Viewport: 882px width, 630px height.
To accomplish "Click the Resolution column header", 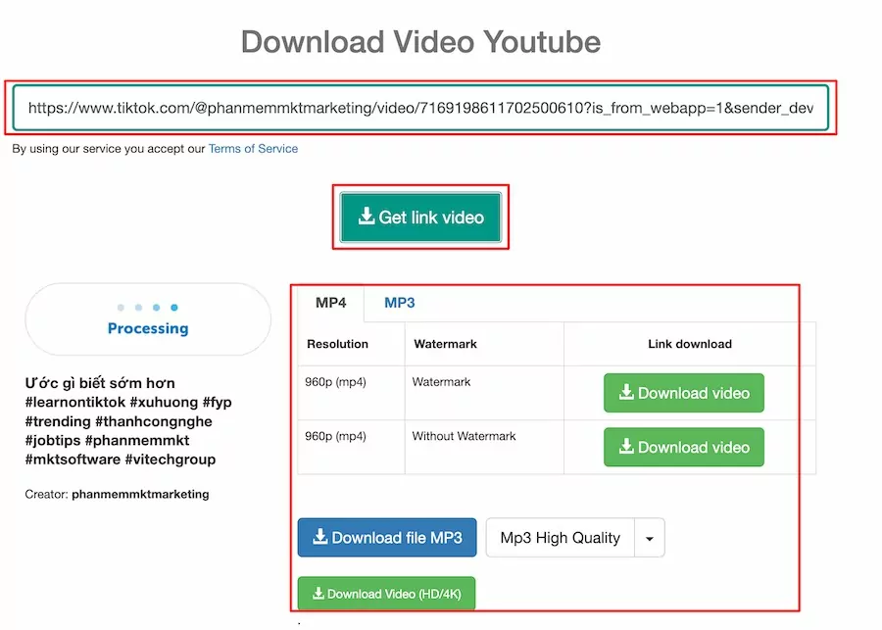I will coord(337,344).
